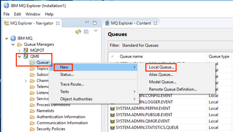The height and width of the screenshot is (132, 233).
Task: Open the Help menu
Action: coord(49,14)
